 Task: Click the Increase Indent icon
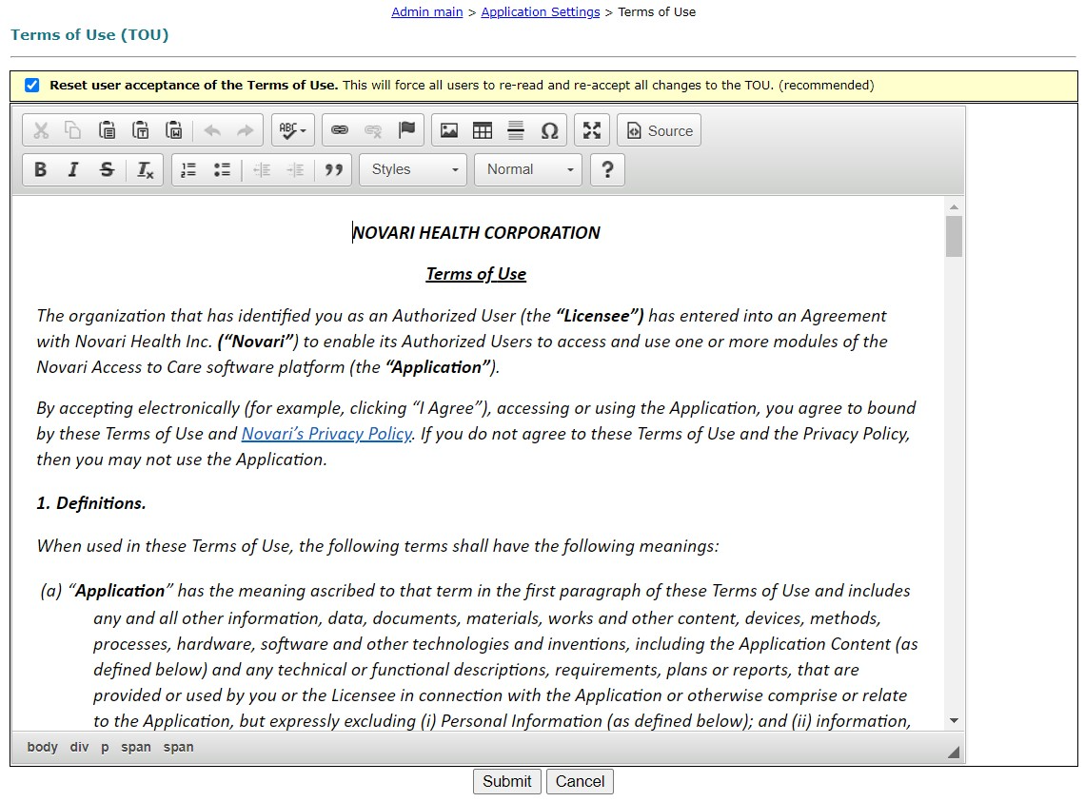coord(295,169)
